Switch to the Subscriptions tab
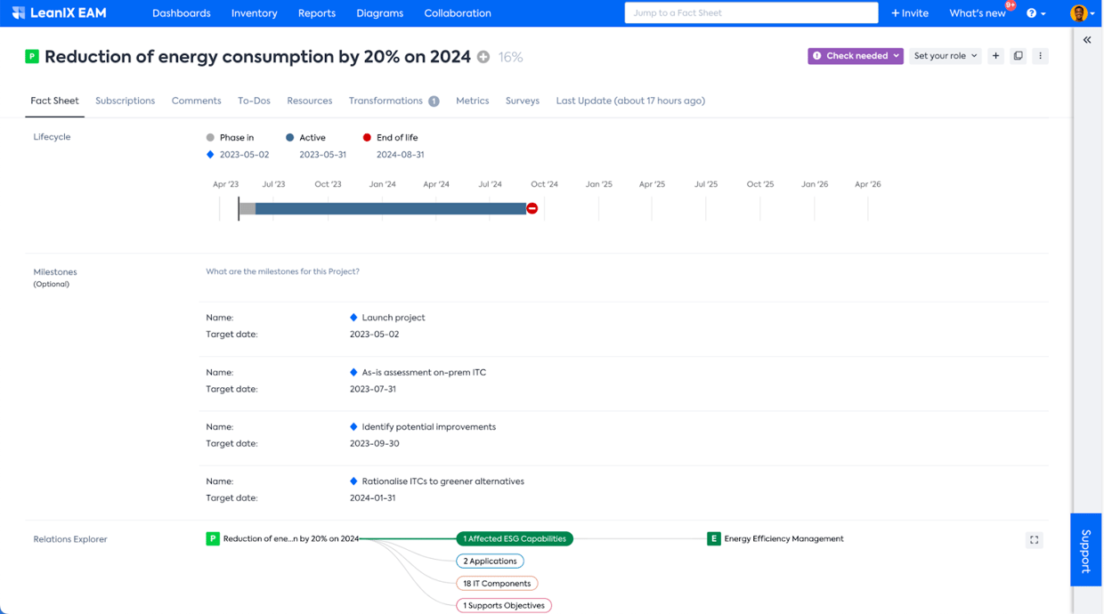Image resolution: width=1104 pixels, height=614 pixels. coord(125,101)
